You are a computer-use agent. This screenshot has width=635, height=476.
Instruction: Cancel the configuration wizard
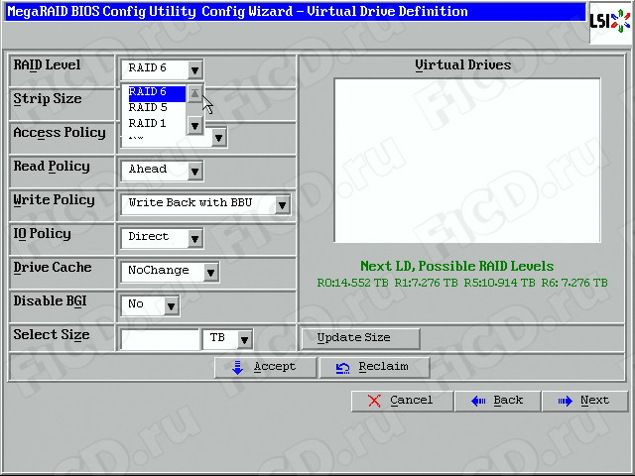402,401
